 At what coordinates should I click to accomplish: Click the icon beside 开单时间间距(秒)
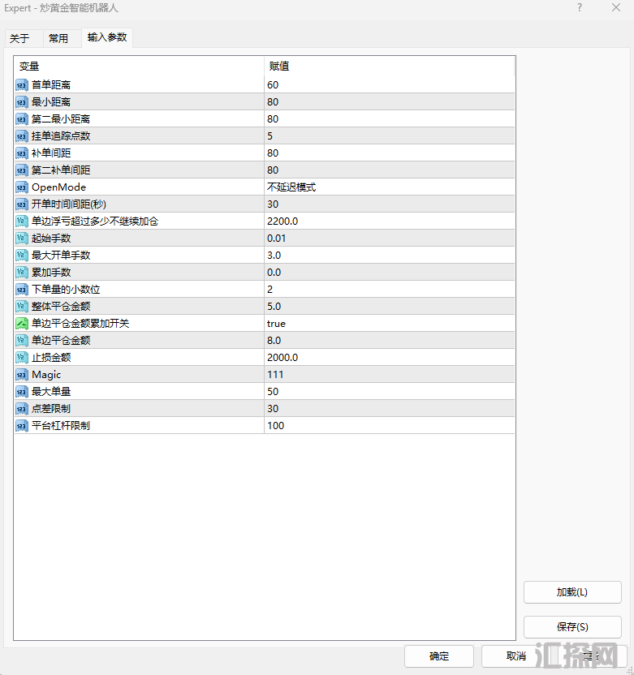[22, 204]
